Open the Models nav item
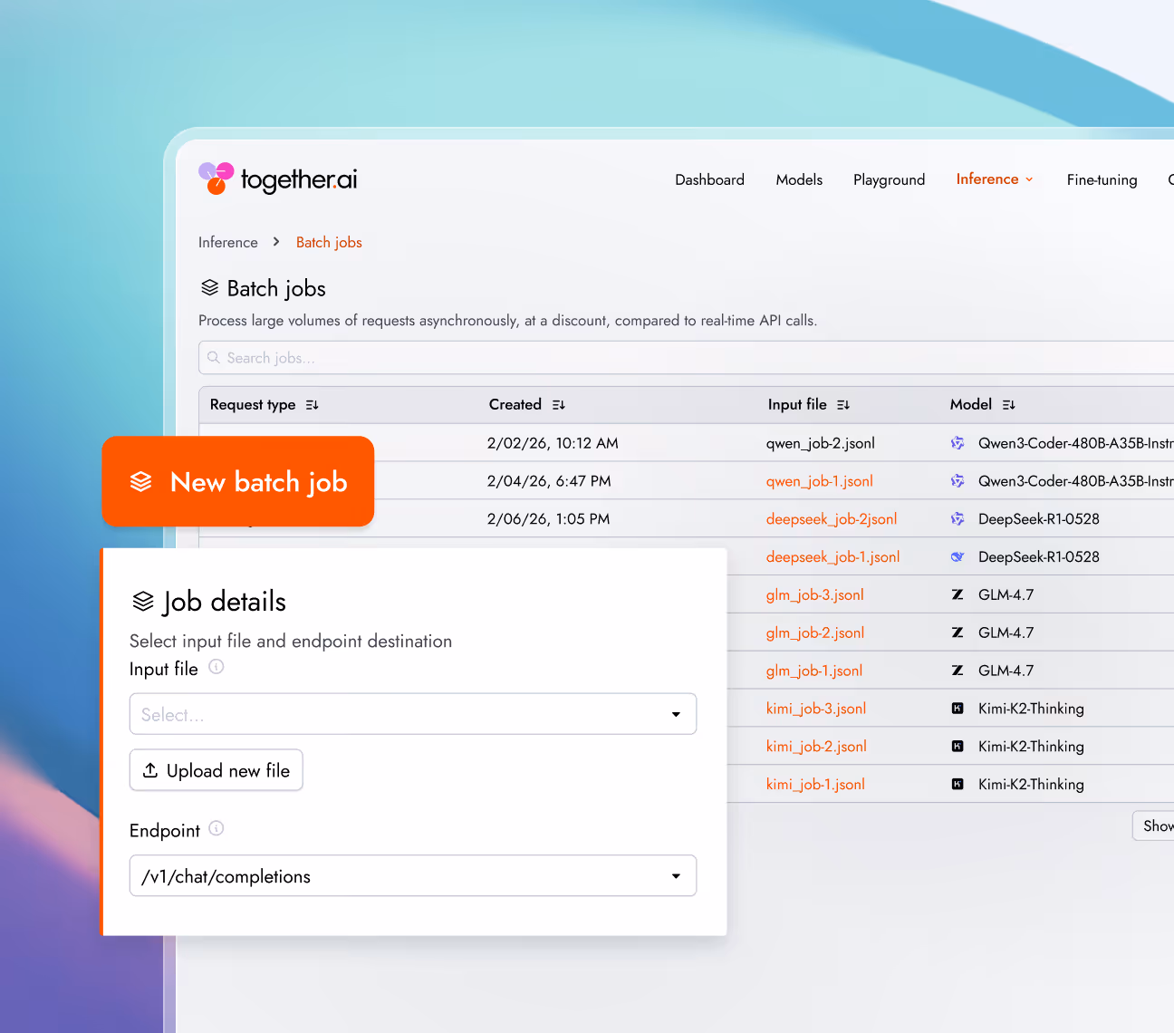The height and width of the screenshot is (1033, 1174). [x=799, y=179]
